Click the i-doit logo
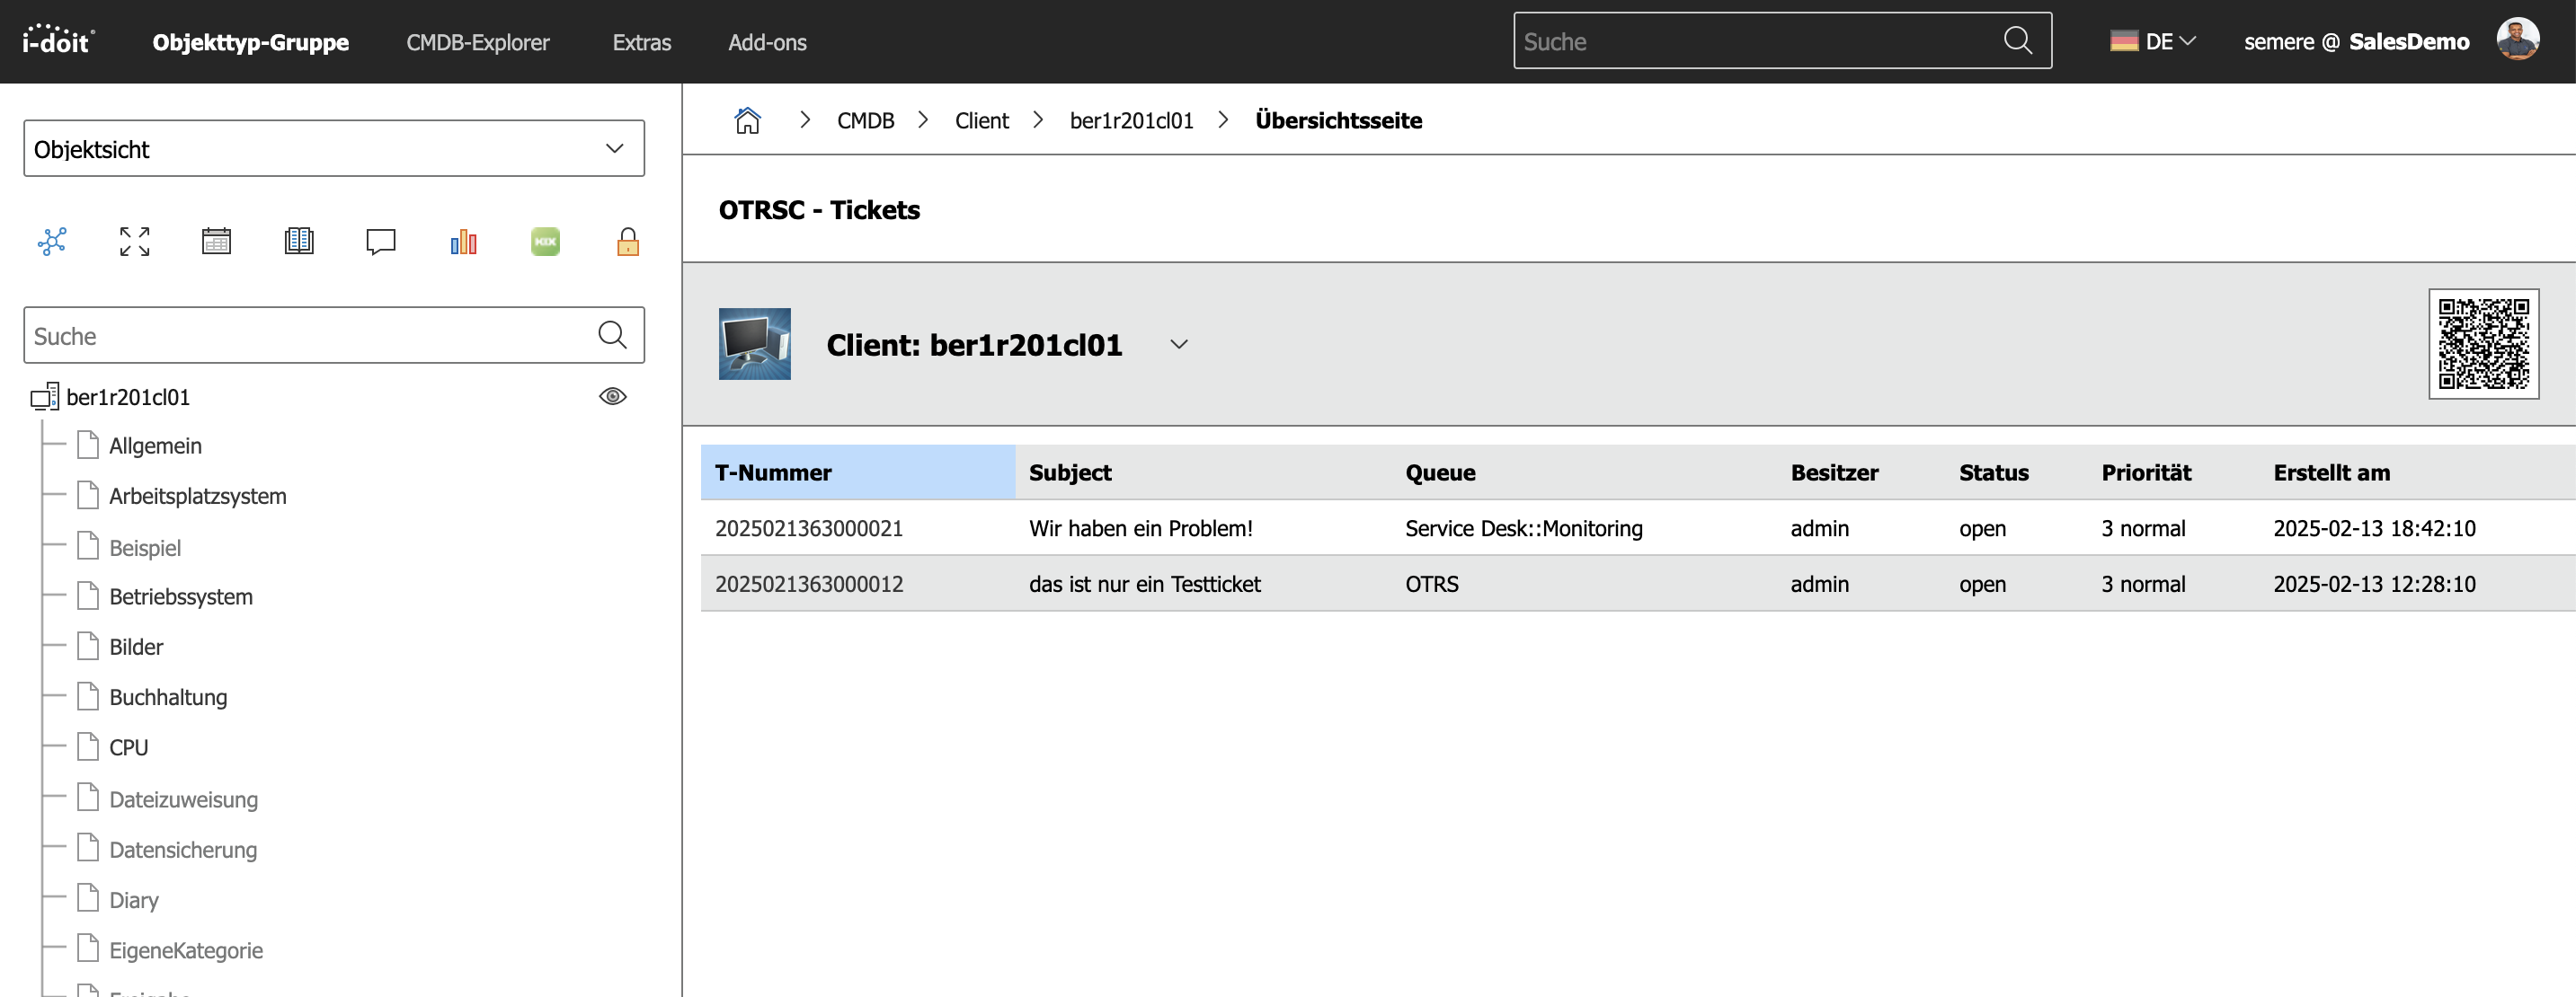The width and height of the screenshot is (2576, 997). coord(58,40)
